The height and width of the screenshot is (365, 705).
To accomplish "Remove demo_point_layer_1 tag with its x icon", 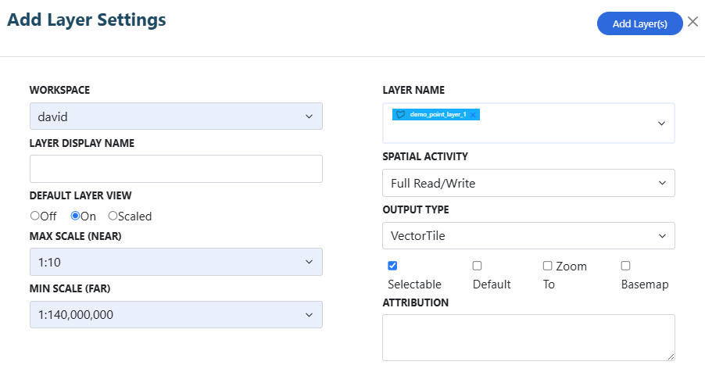I will pyautogui.click(x=473, y=115).
